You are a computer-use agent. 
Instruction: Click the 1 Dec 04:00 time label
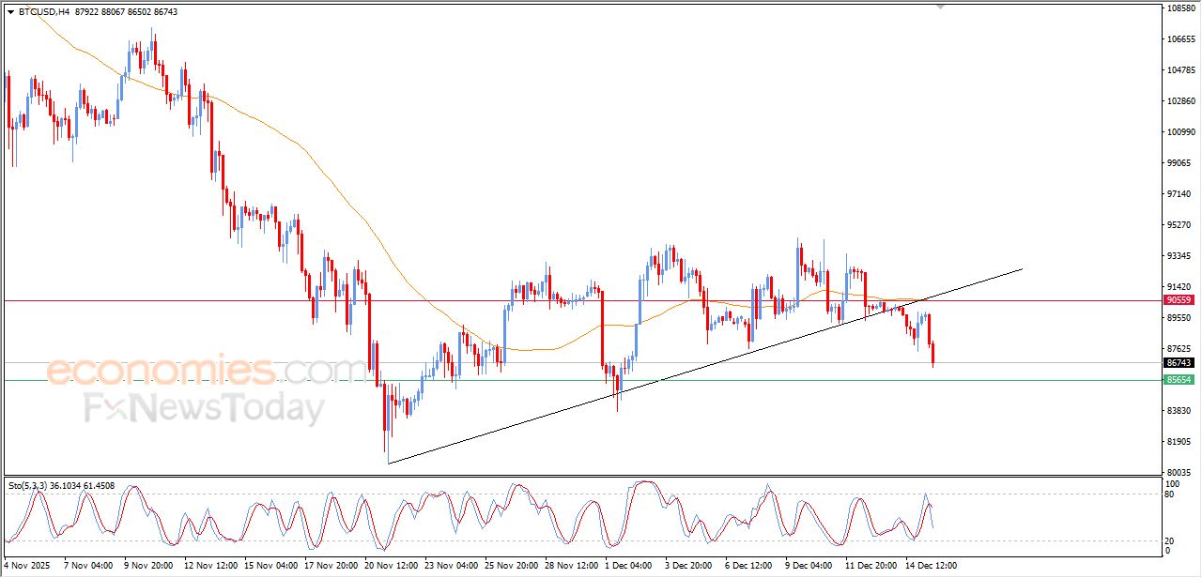[x=627, y=566]
